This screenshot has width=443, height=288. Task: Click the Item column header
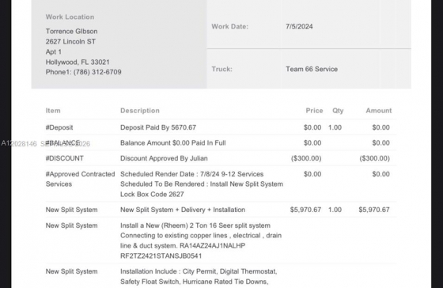click(x=53, y=111)
